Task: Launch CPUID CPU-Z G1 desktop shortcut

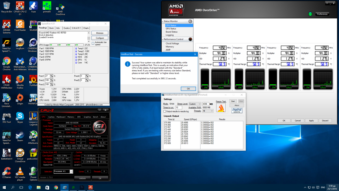Action: tap(20, 8)
